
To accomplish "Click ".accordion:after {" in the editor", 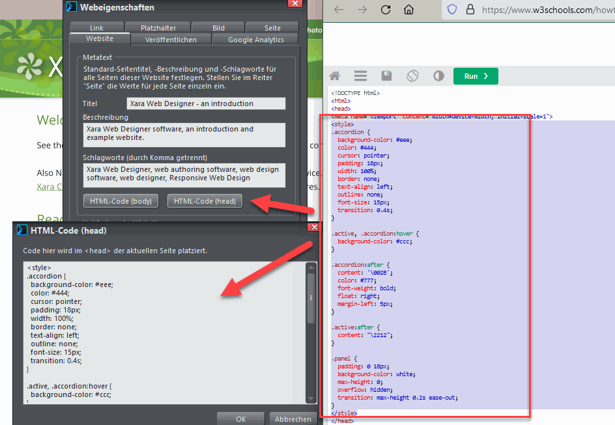I will click(360, 265).
